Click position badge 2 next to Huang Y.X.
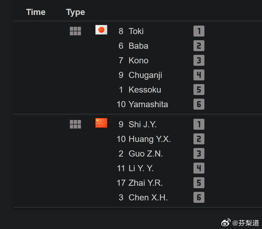Screen dimensions: 262x229 pyautogui.click(x=199, y=139)
